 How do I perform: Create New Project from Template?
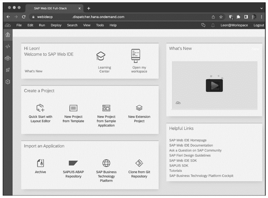coord(73,108)
